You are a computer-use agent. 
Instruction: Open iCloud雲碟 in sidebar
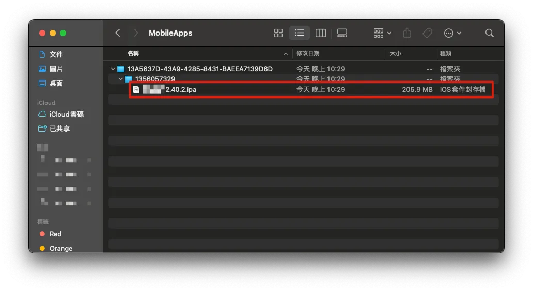point(66,114)
